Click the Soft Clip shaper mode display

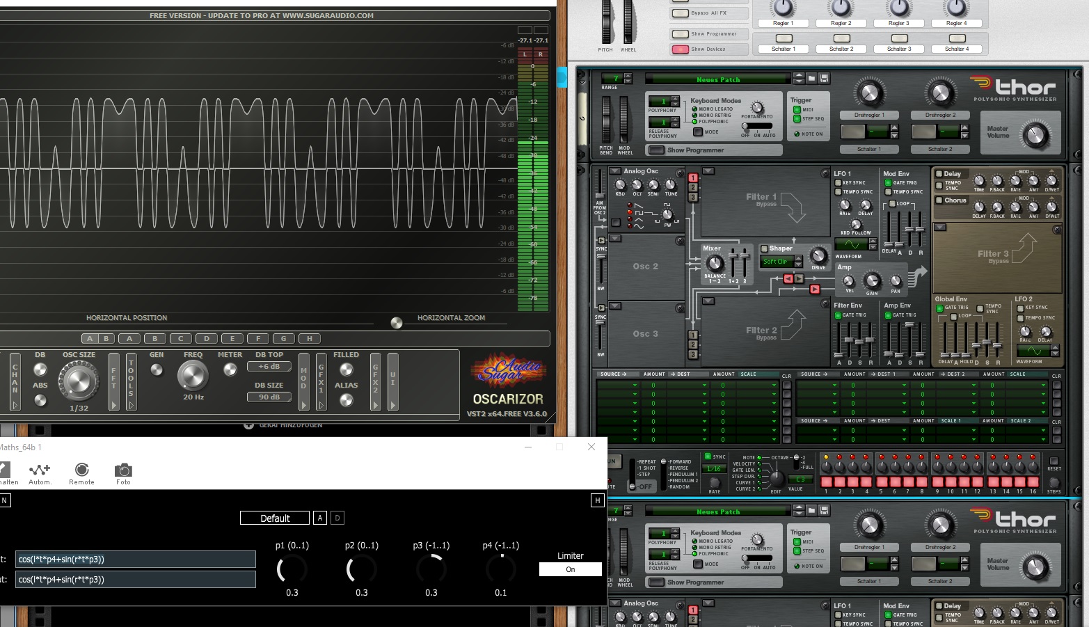click(x=777, y=262)
